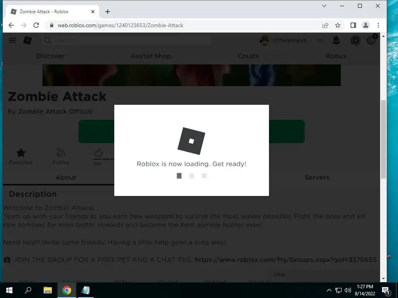Image resolution: width=398 pixels, height=298 pixels.
Task: Open the Discover menu item
Action: click(50, 56)
